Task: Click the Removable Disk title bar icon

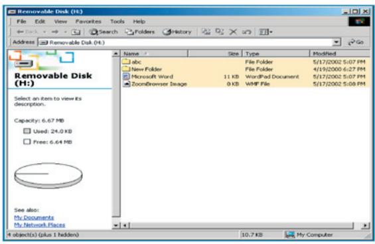Action: tap(12, 11)
